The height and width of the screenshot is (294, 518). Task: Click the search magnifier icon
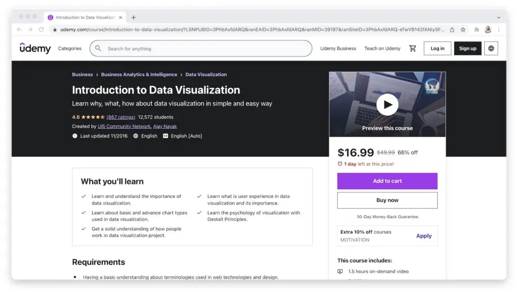coord(98,48)
